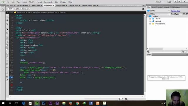Open the Open Documents list in code toolbar
Image resolution: width=188 pixels, height=106 pixels.
pos(7,17)
